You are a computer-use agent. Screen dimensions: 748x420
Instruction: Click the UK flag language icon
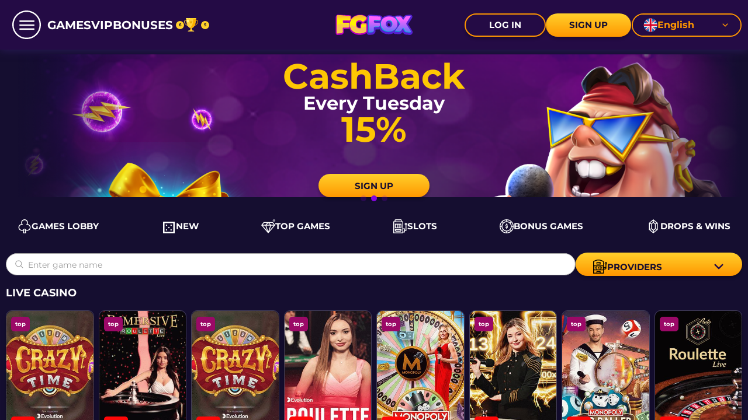coord(650,25)
